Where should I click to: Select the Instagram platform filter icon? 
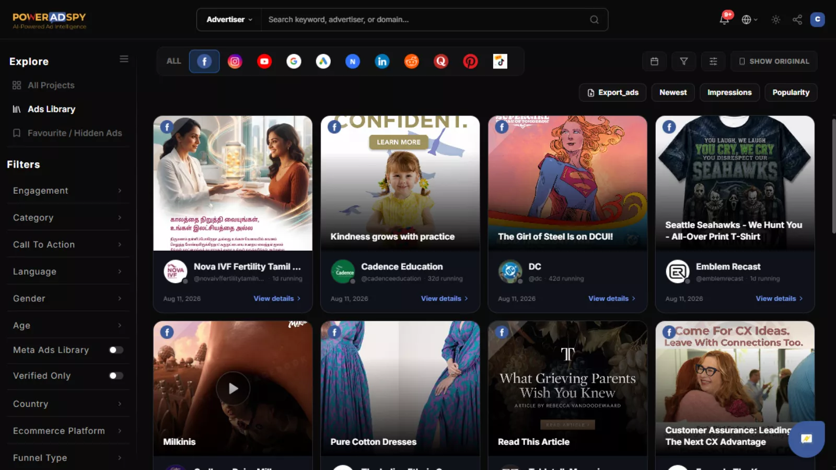coord(235,62)
